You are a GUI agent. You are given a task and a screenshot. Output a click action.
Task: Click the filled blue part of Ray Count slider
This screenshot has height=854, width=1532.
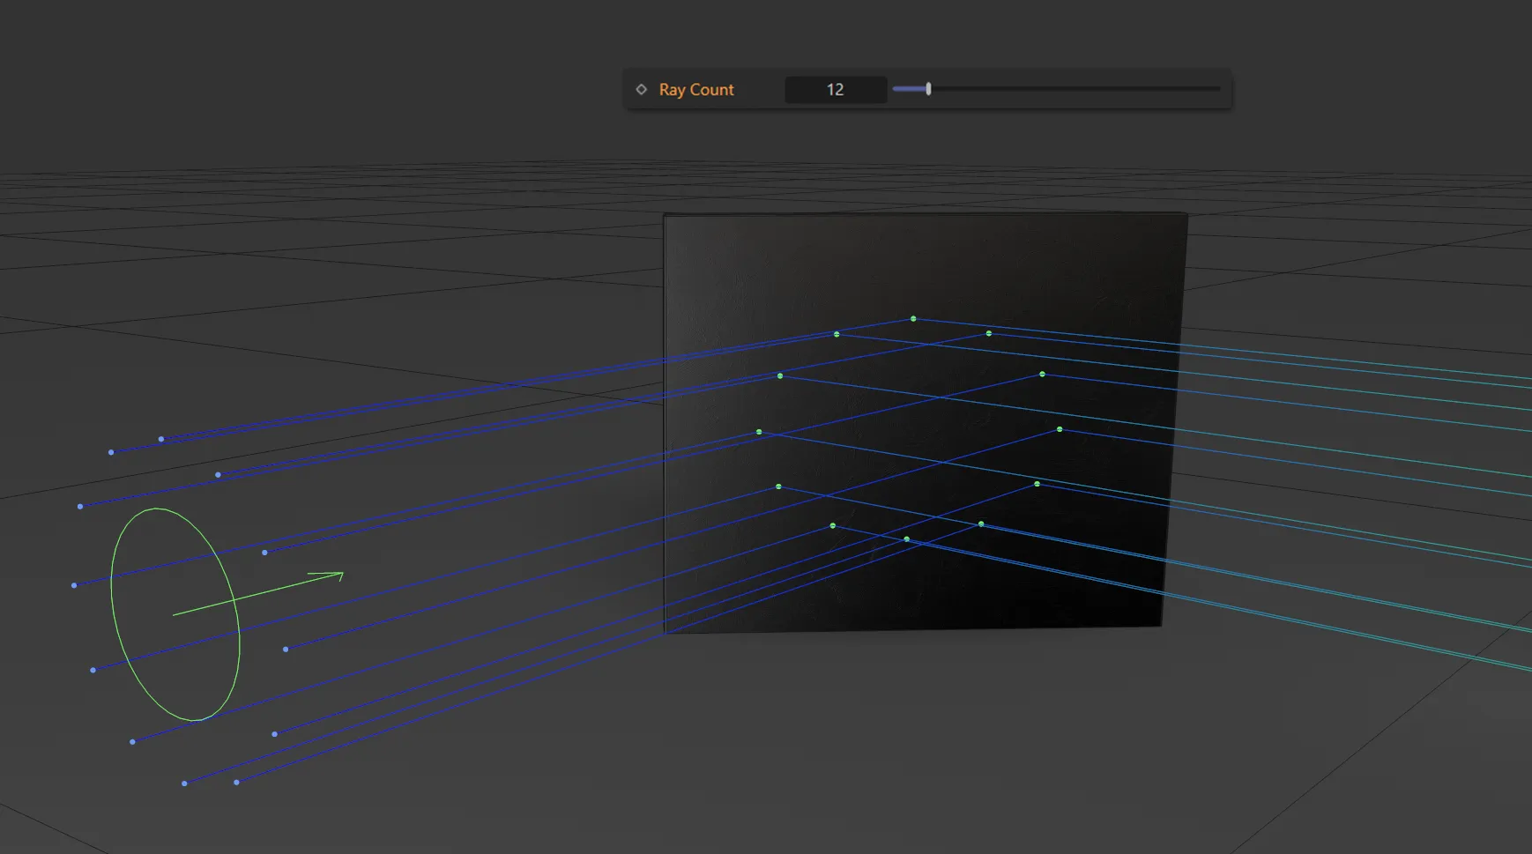(909, 89)
